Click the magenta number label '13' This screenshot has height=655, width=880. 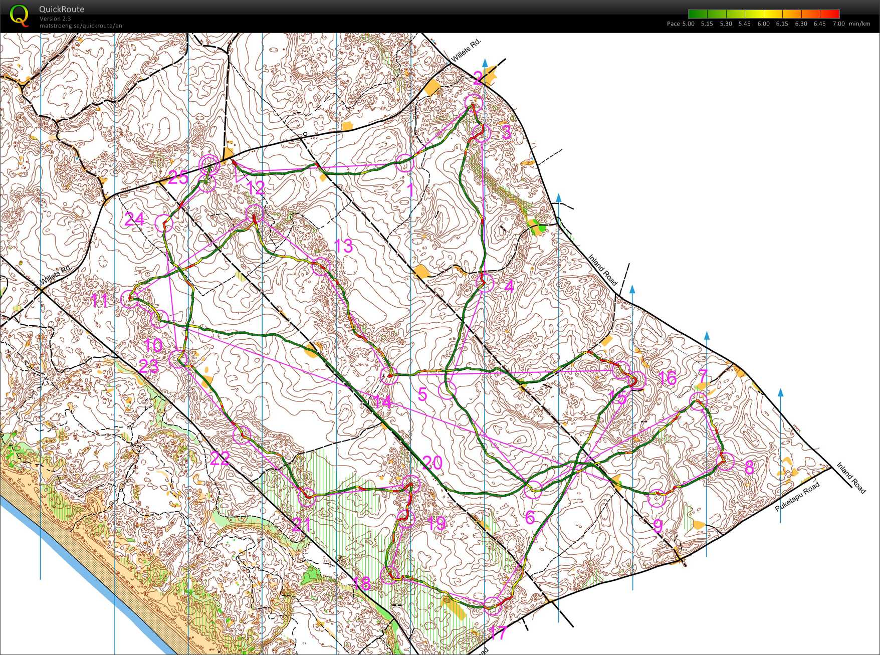point(343,246)
